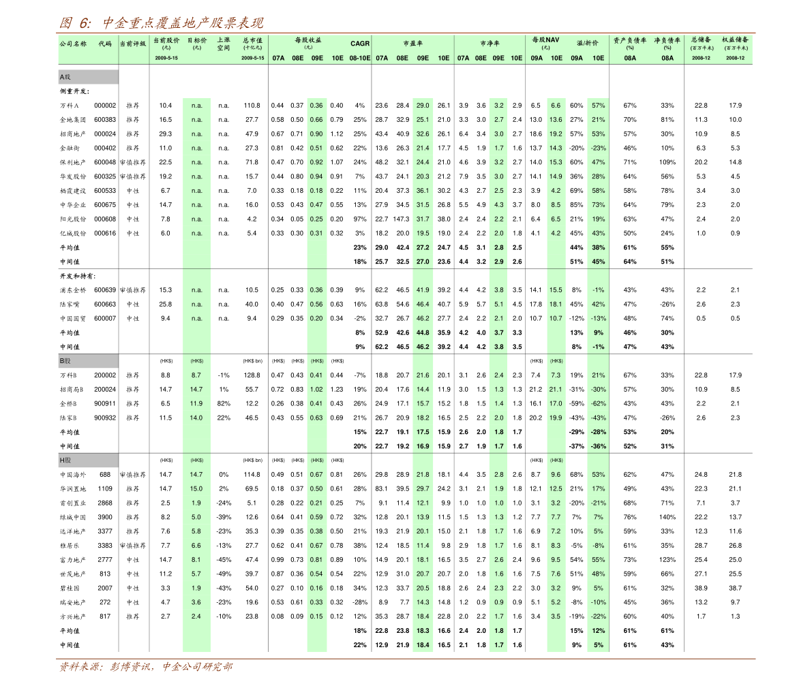
Task: Select the company name '碧桂园'
Action: (x=70, y=588)
